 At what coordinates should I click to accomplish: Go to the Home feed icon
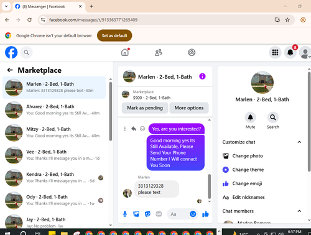coord(125,52)
